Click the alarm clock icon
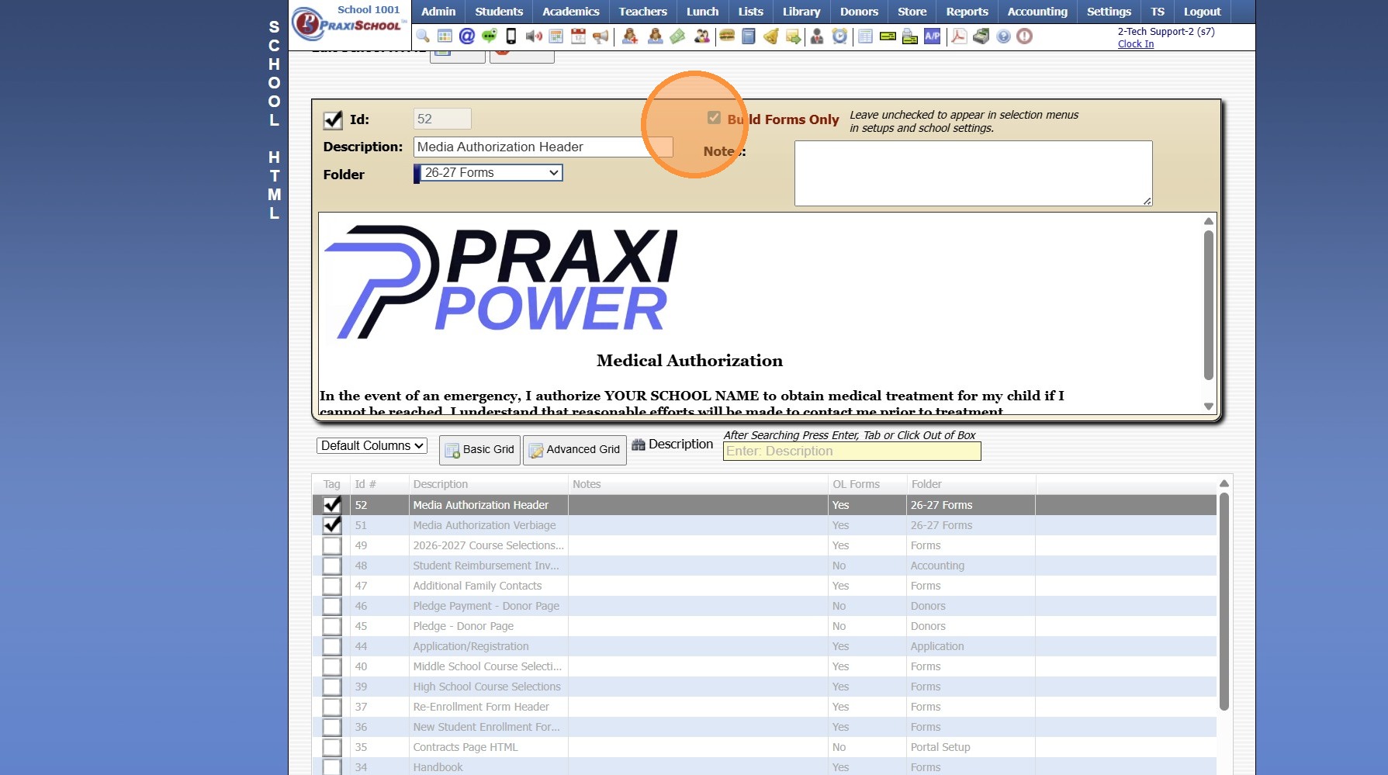1388x775 pixels. pos(839,36)
